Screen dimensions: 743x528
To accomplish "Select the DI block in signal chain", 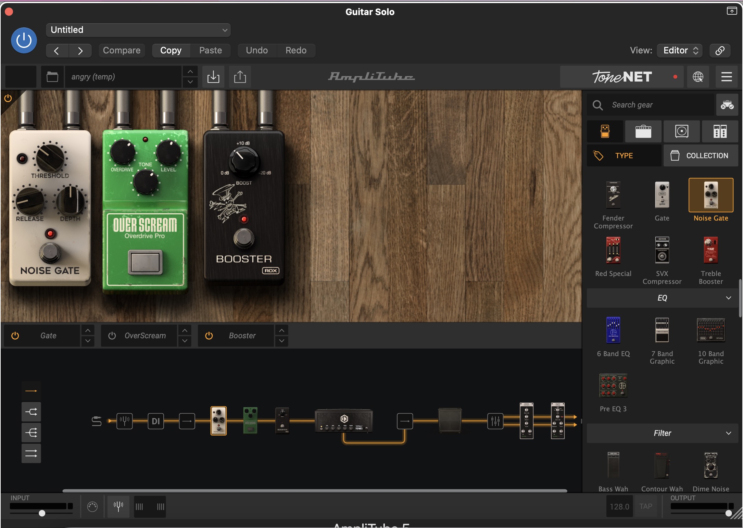I will point(156,421).
